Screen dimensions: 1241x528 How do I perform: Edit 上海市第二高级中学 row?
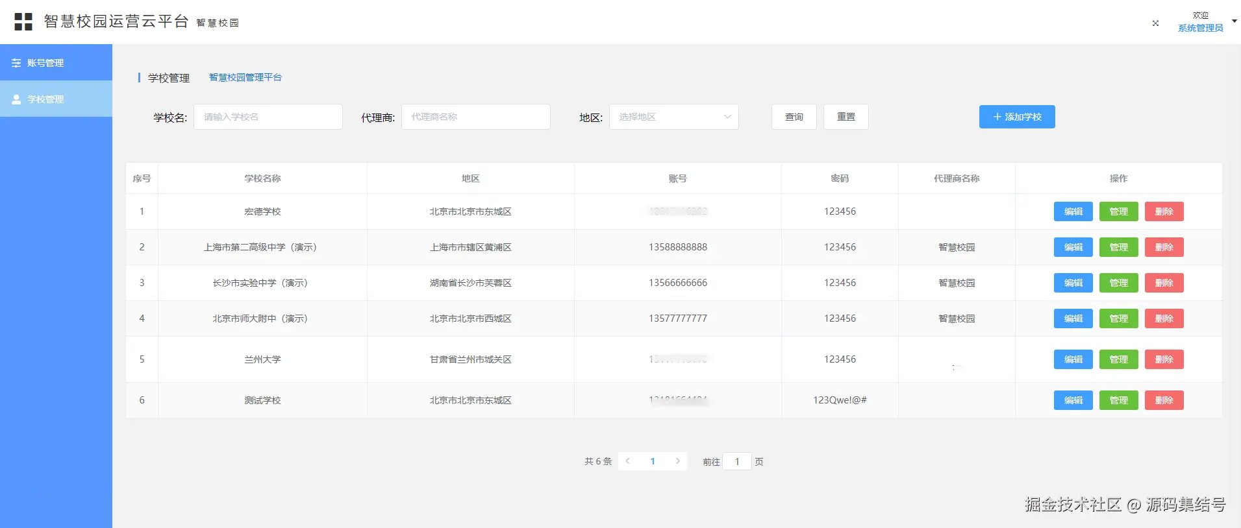coord(1073,247)
